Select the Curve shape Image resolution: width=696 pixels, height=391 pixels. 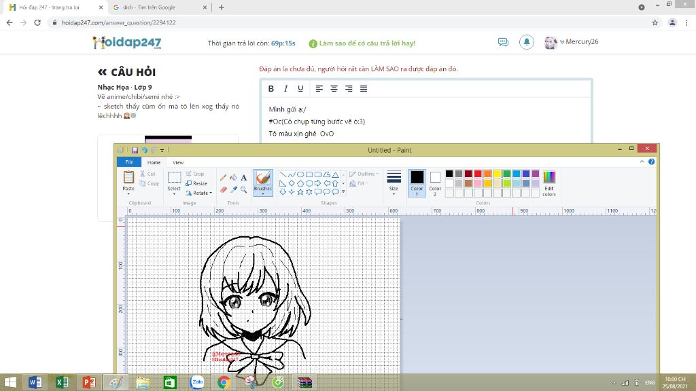(292, 174)
